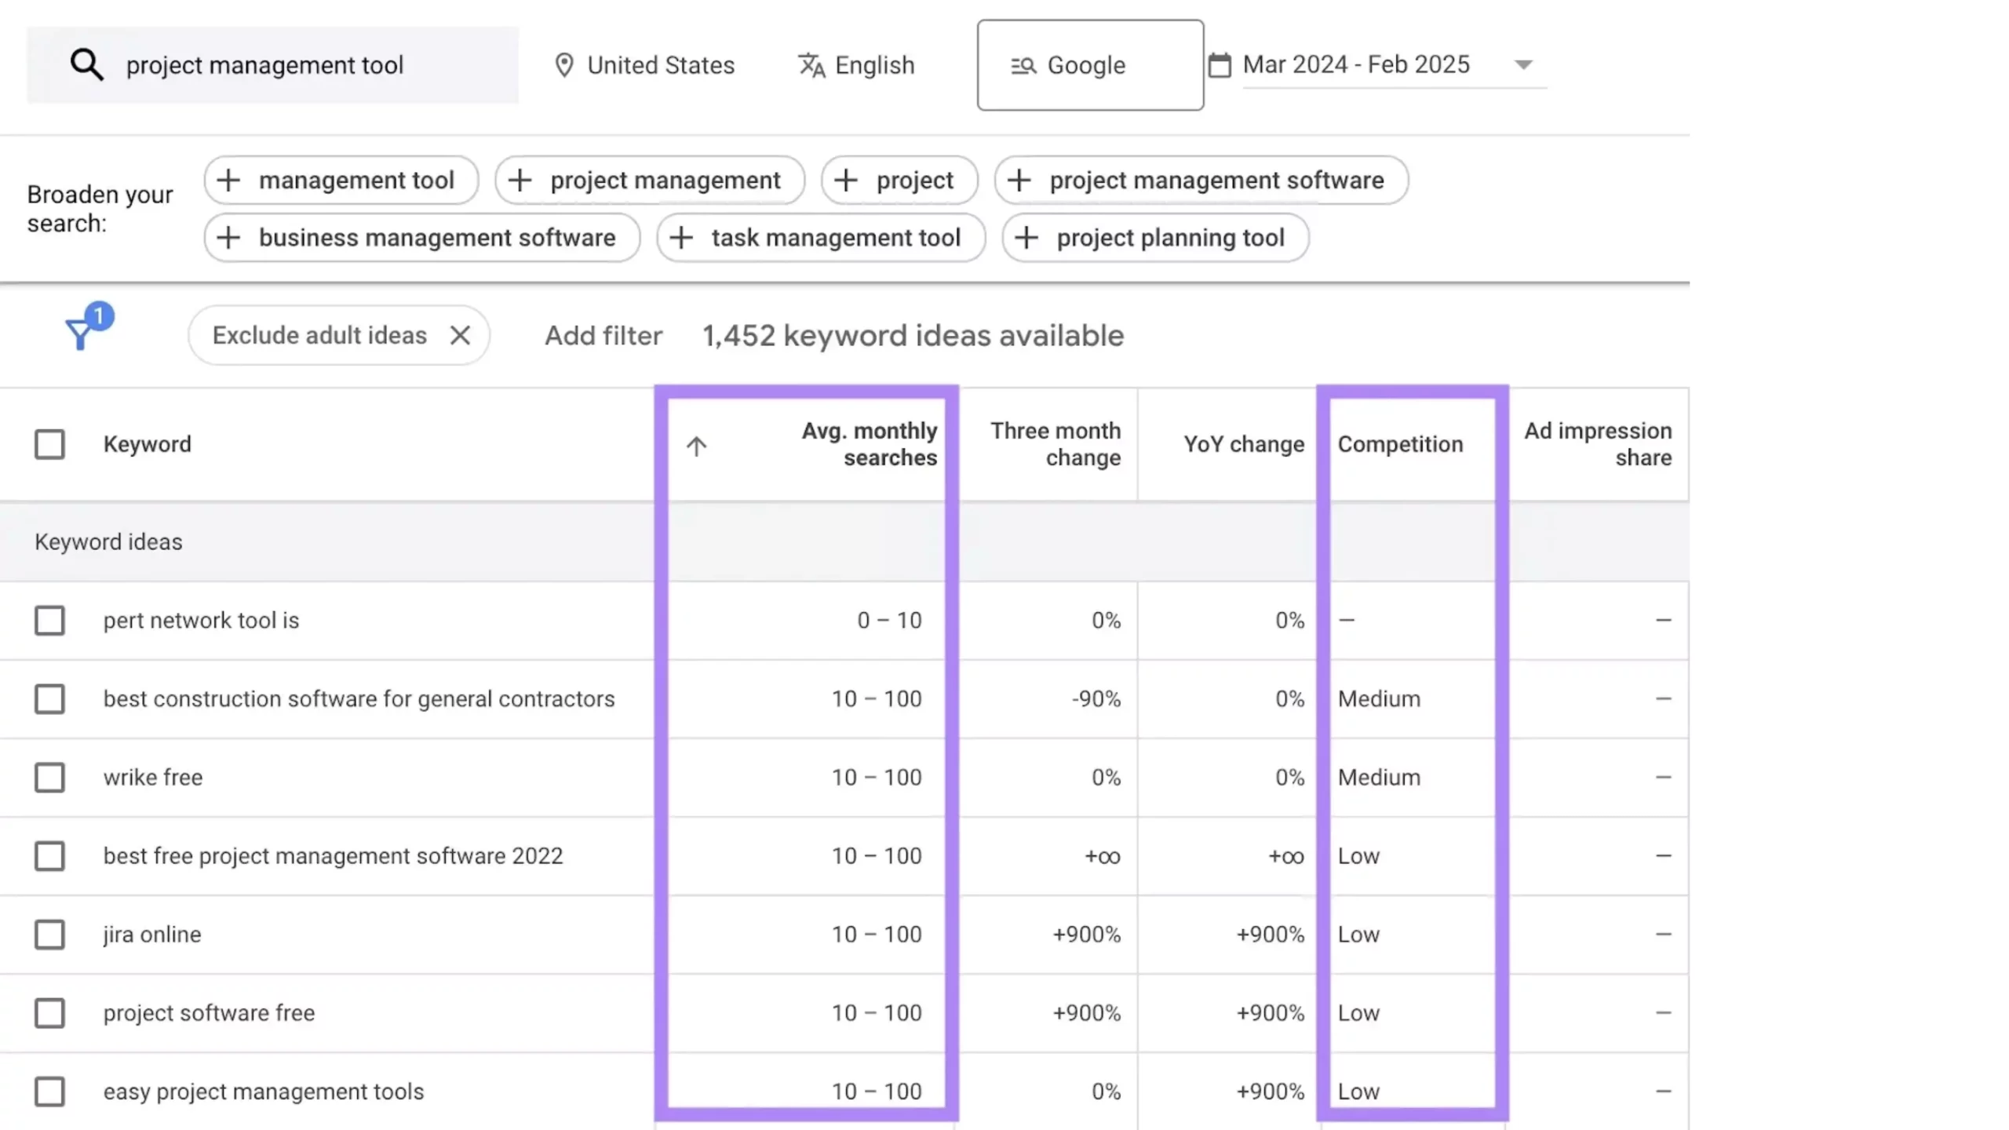Remove the Exclude adult ideas filter
Viewport: 2009px width, 1130px height.
point(461,336)
